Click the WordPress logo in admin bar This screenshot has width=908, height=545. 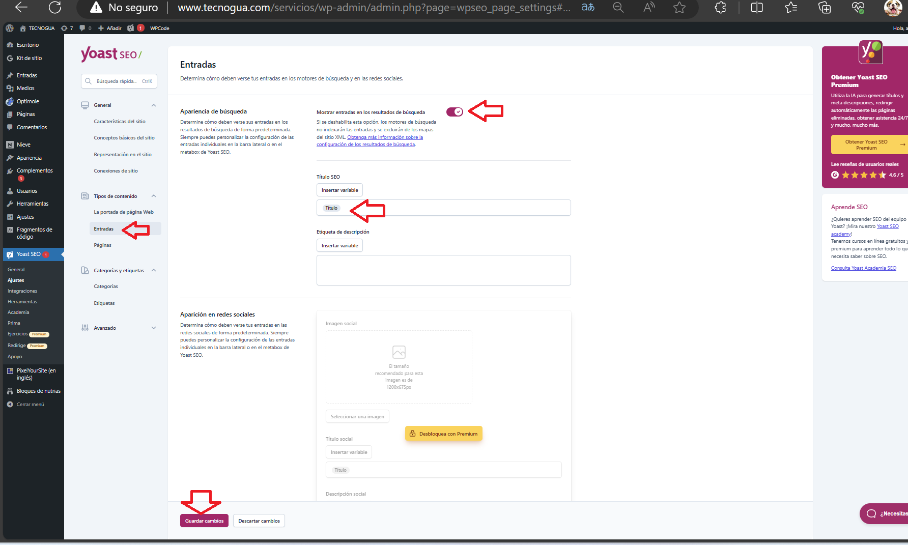click(x=9, y=28)
